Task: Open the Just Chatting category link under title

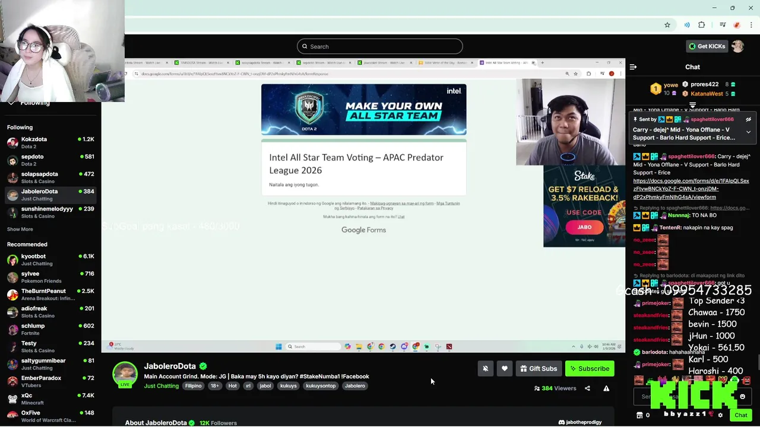Action: [161, 386]
